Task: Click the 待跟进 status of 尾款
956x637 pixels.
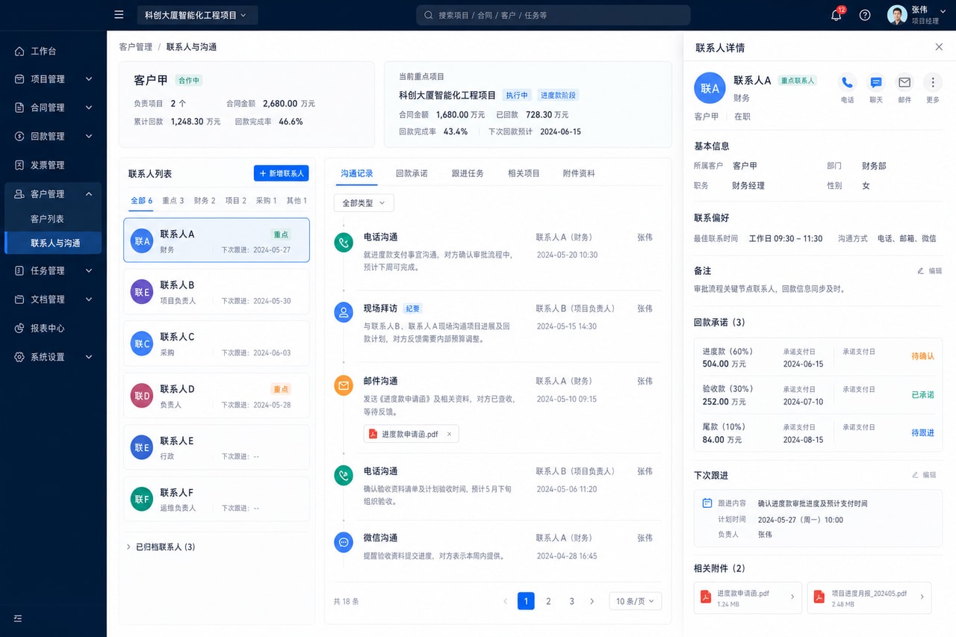Action: click(x=922, y=432)
